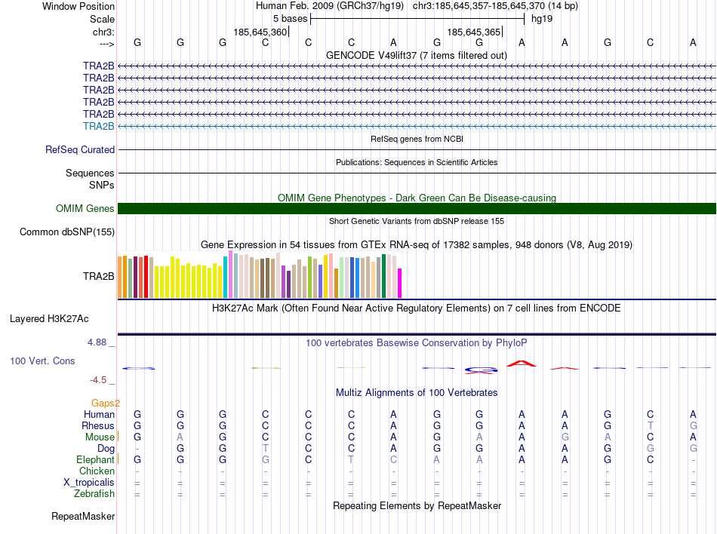This screenshot has height=534, width=717.
Task: Open the RefSeq Curated track label
Action: click(80, 150)
